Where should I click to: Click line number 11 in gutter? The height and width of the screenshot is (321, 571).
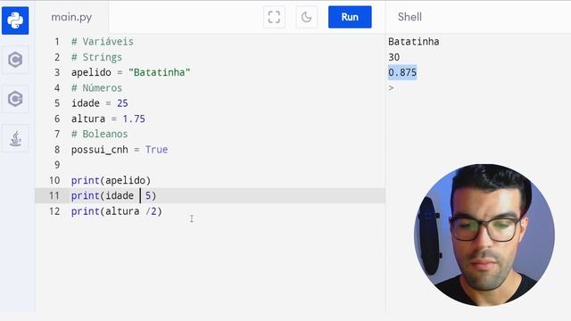[54, 196]
